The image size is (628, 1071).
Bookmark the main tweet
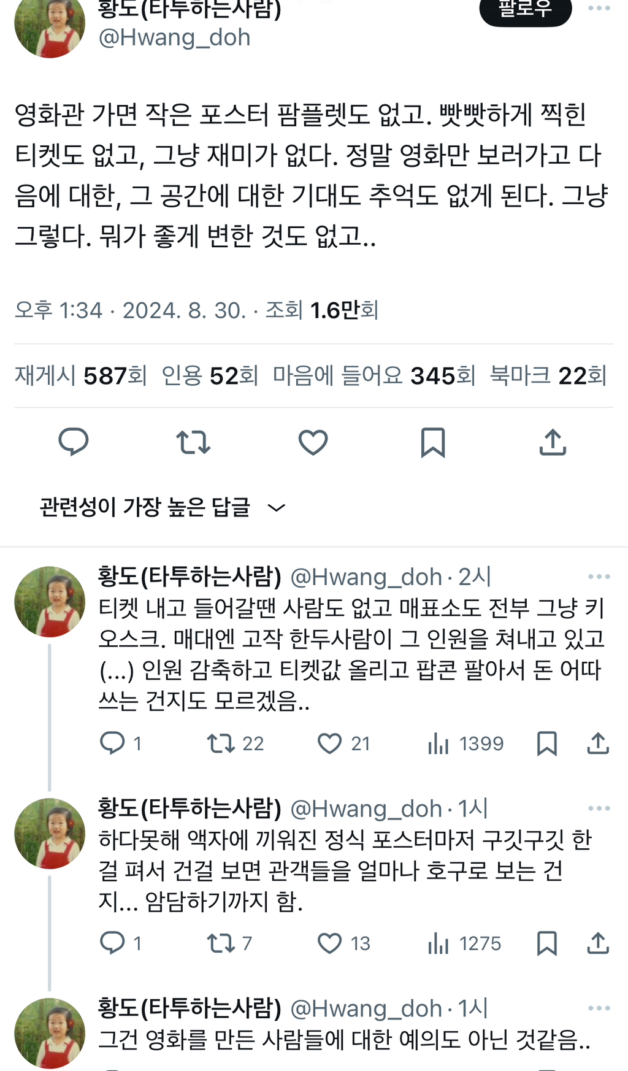432,442
